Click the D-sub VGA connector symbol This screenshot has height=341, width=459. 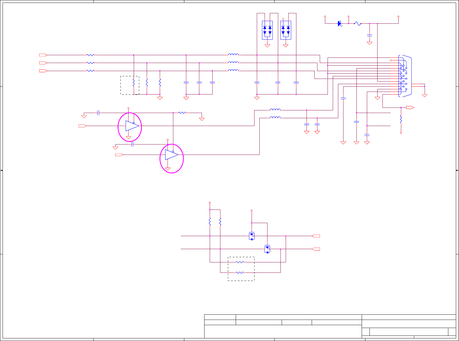(x=405, y=76)
